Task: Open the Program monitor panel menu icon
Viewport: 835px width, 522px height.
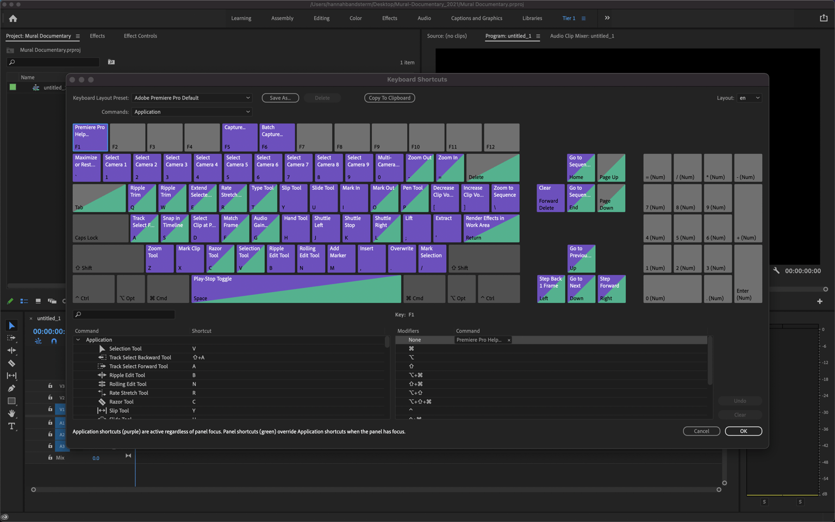Action: click(538, 36)
